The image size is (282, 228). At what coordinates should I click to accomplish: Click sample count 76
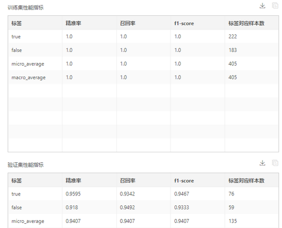point(232,194)
